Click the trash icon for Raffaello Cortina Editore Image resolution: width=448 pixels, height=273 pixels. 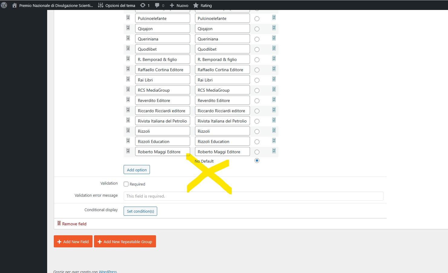pos(274,69)
